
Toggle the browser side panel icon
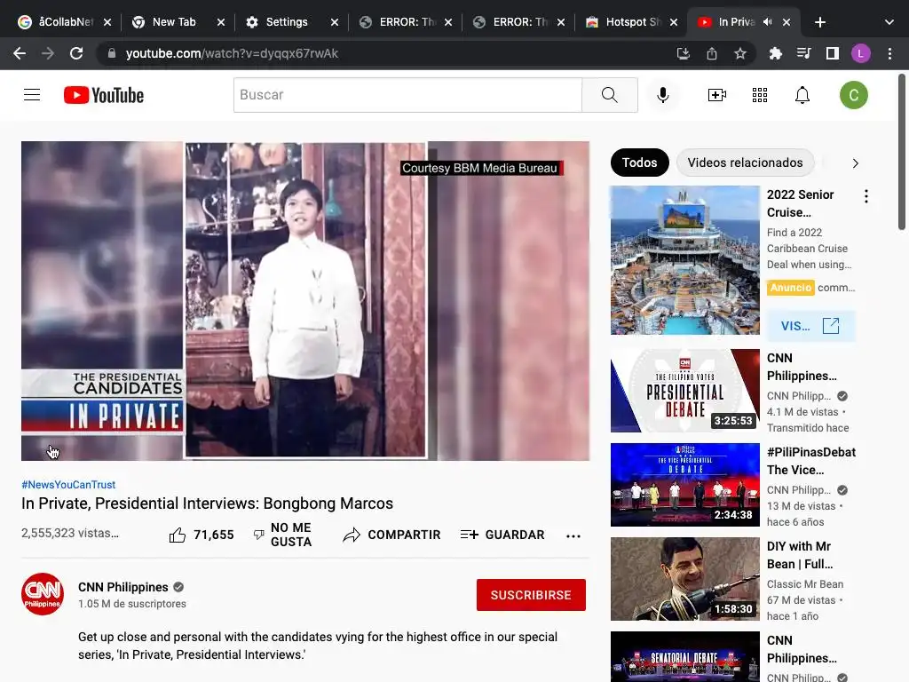click(x=833, y=53)
